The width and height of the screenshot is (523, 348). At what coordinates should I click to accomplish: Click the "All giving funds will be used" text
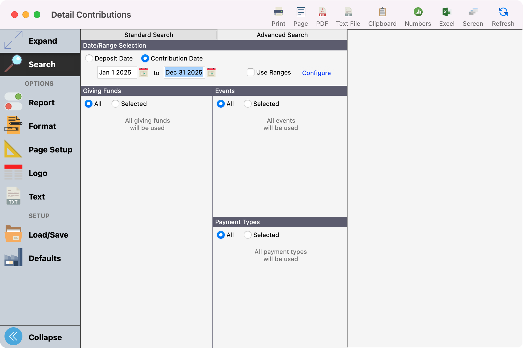click(147, 124)
